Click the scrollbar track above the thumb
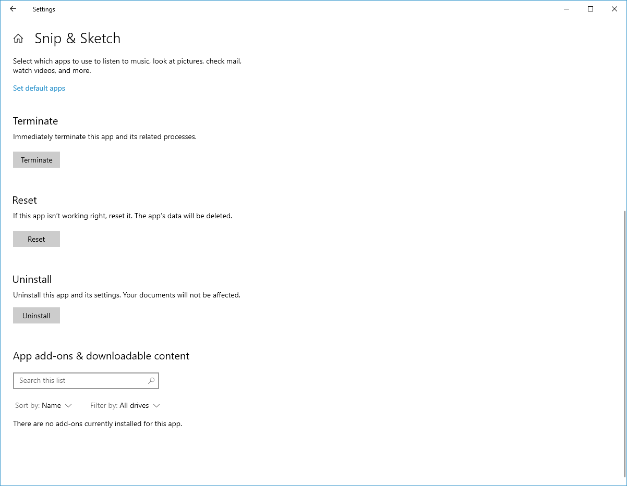This screenshot has width=627, height=486. 624,115
